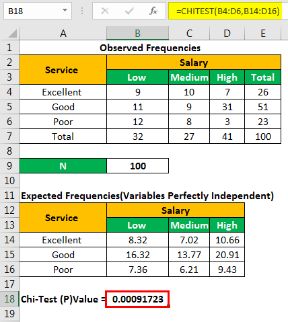Click the Observed Frequencies title cell
This screenshot has height=322, width=288.
click(x=150, y=48)
